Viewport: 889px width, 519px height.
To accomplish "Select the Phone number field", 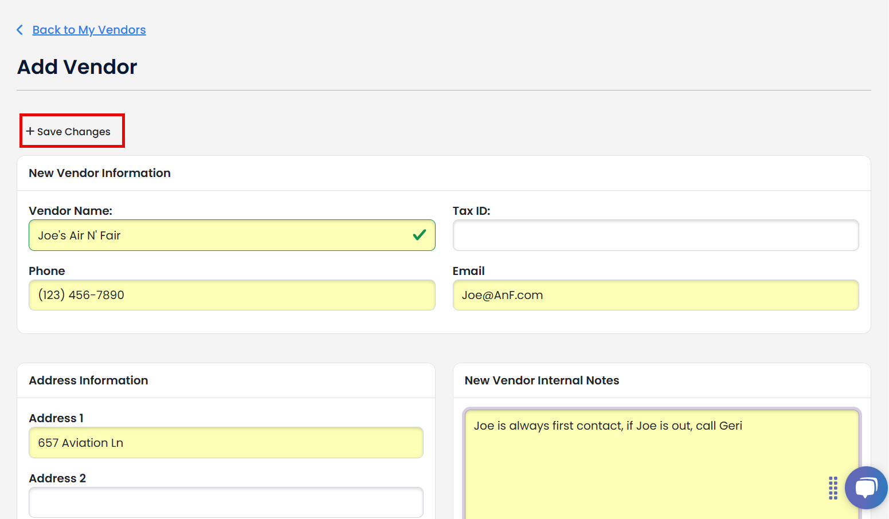I will pyautogui.click(x=232, y=295).
